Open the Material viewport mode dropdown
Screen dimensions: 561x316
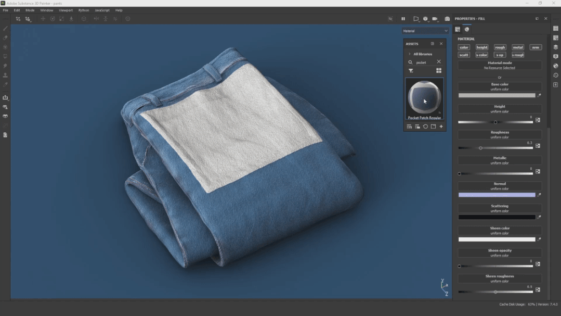(425, 31)
